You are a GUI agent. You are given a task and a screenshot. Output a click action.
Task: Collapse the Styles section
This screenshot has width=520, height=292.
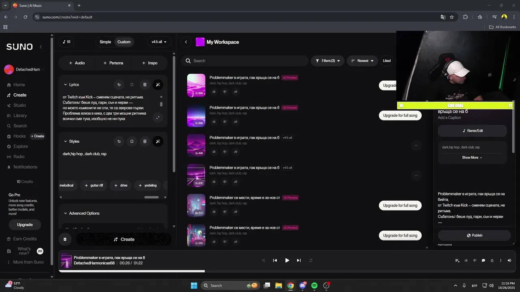pyautogui.click(x=65, y=142)
